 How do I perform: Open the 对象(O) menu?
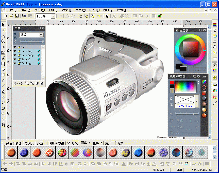[67, 10]
